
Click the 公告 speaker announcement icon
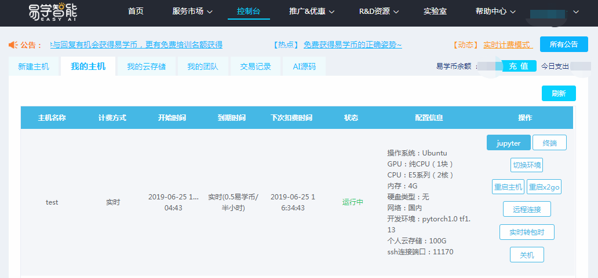[x=13, y=45]
